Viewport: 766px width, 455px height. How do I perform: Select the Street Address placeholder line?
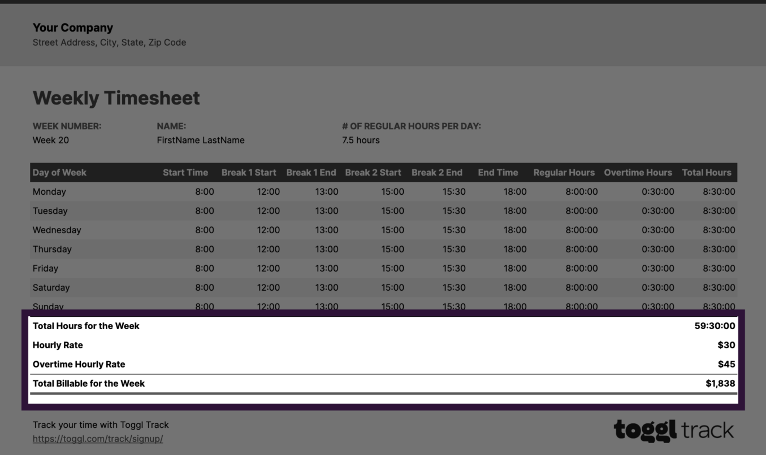(109, 42)
